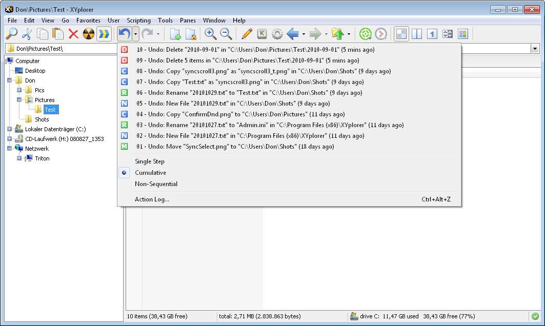Collapse the Netzwerk tree node
The image size is (545, 326).
point(9,149)
